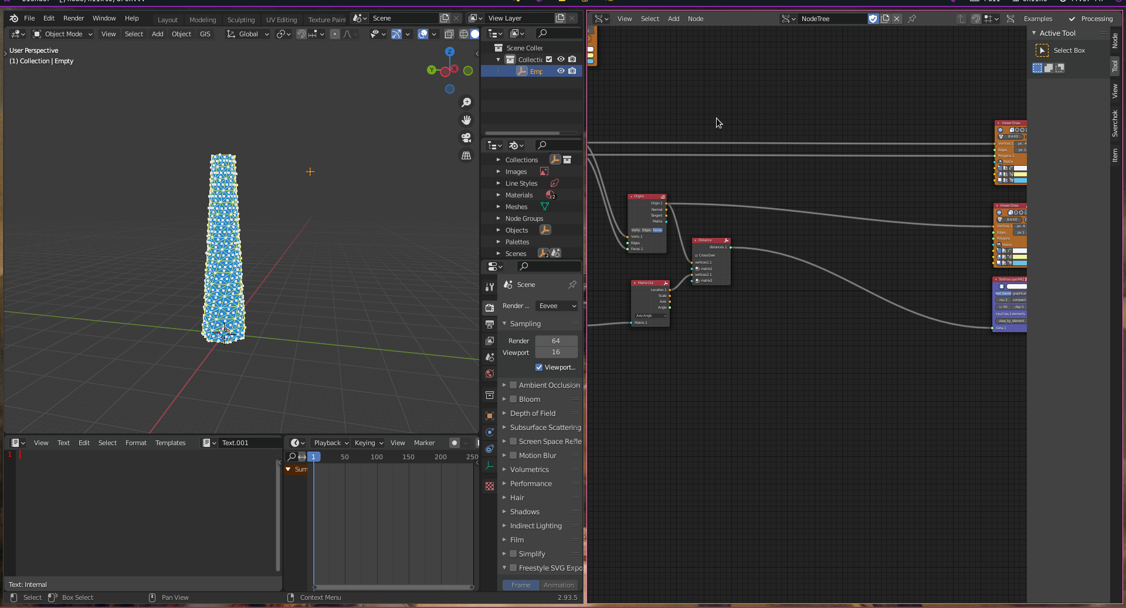Enable Motion Blur checkbox
1126x608 pixels.
513,455
